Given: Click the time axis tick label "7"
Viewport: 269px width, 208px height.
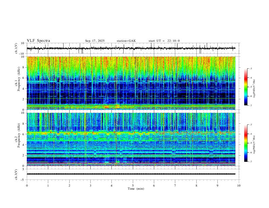Looking at the screenshot, I should 175,186.
